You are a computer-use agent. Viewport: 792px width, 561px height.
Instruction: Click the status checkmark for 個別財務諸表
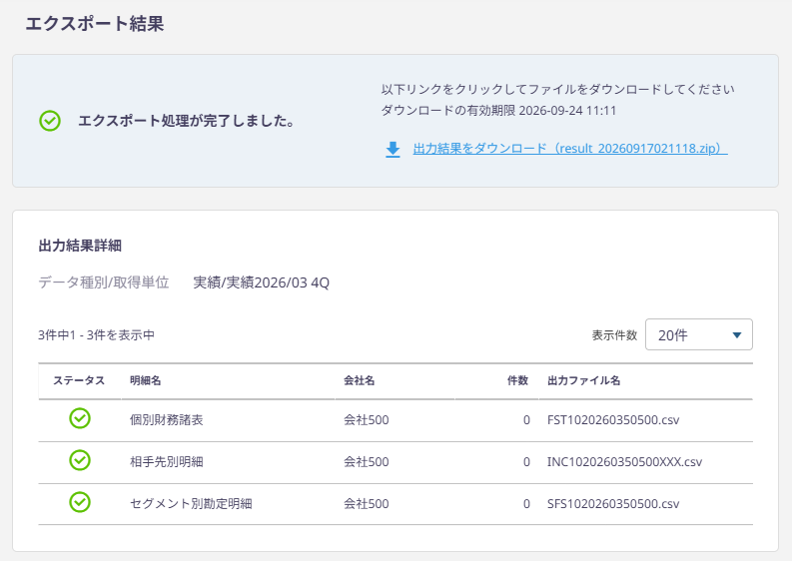tap(80, 418)
